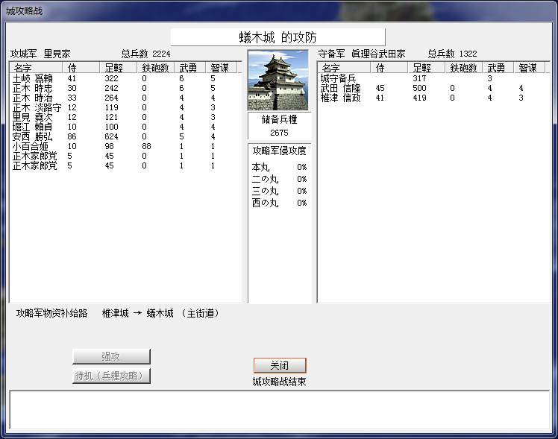Click defender list 足軽 column header
Screen dimensions: 558x439
tap(426, 68)
